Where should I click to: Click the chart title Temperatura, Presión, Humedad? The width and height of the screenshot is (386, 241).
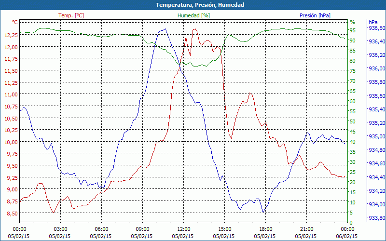(200, 5)
